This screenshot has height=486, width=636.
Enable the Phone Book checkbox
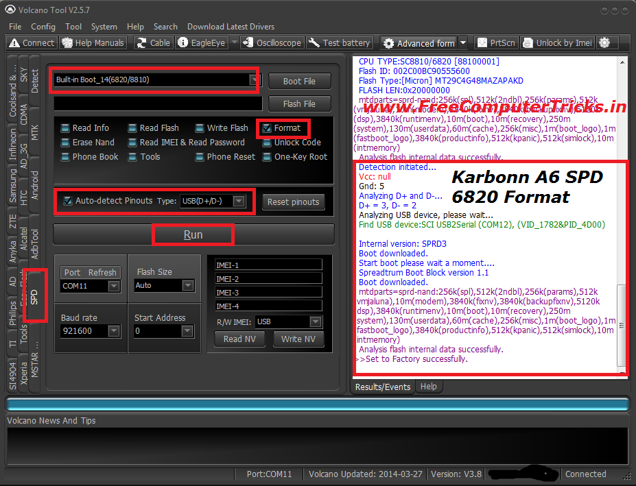[x=65, y=157]
